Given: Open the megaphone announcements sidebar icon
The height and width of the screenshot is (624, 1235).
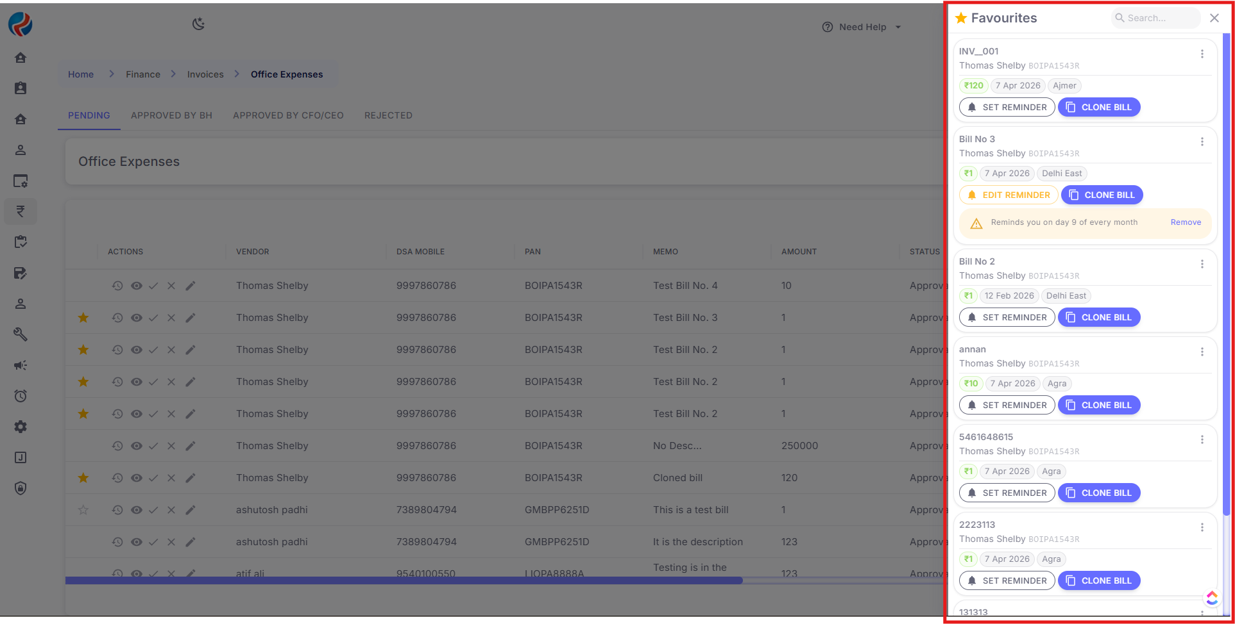Looking at the screenshot, I should (21, 365).
